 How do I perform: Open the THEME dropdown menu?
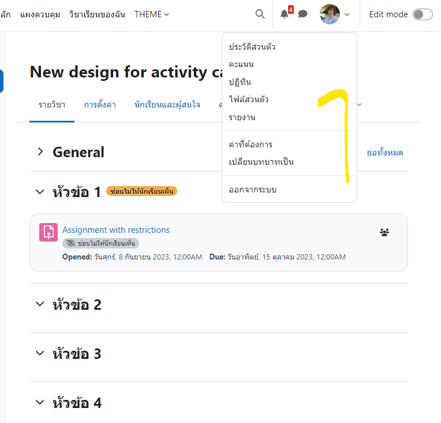pyautogui.click(x=152, y=14)
